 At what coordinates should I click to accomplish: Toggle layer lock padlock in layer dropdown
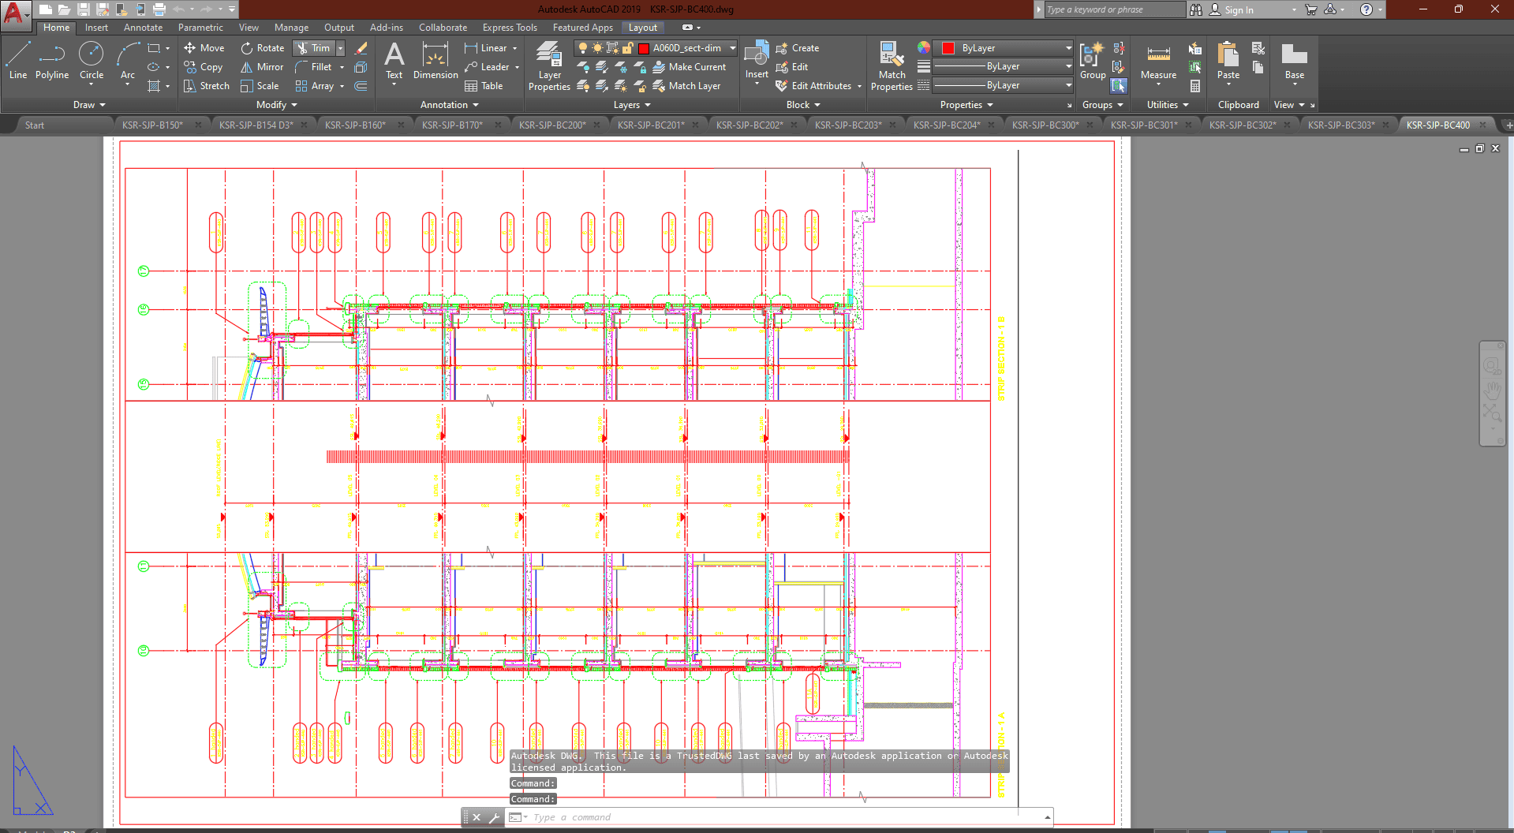(x=628, y=48)
